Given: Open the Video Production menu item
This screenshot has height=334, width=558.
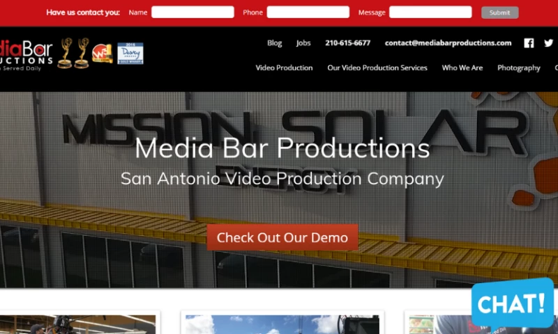Looking at the screenshot, I should pos(284,68).
